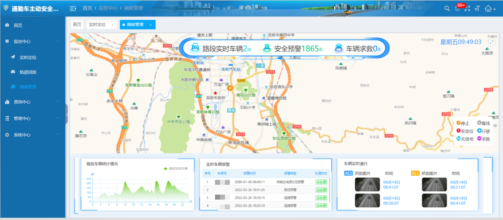Toggle the 行驶 status in the map legend

[484, 131]
